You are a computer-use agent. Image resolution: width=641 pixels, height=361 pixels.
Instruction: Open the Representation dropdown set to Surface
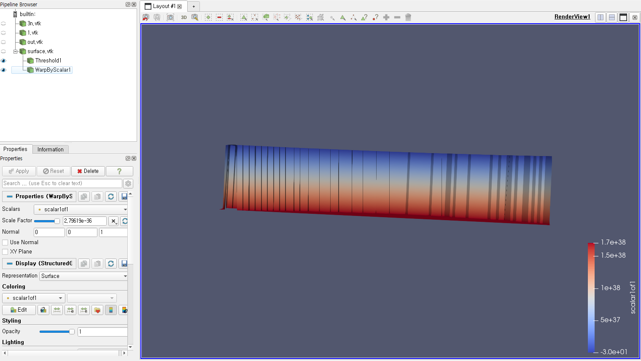coord(83,276)
